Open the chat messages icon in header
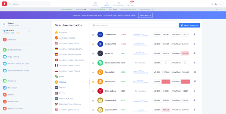Viewport: 226px width, 114px height. [x=212, y=4]
